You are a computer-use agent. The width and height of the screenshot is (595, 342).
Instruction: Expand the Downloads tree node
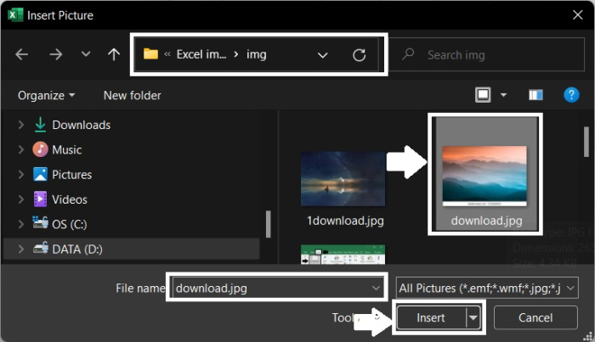pyautogui.click(x=21, y=125)
